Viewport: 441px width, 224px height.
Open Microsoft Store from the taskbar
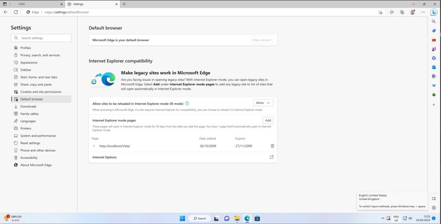click(x=257, y=218)
